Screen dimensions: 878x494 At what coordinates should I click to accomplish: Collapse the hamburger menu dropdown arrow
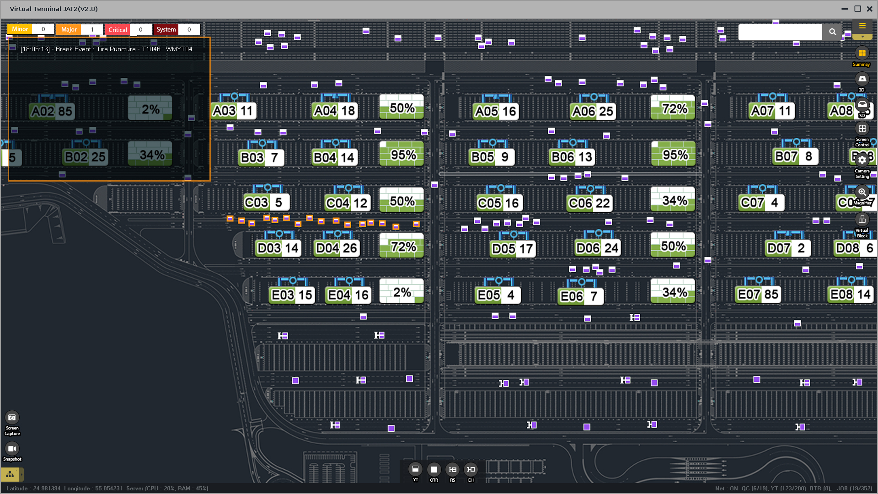(862, 37)
